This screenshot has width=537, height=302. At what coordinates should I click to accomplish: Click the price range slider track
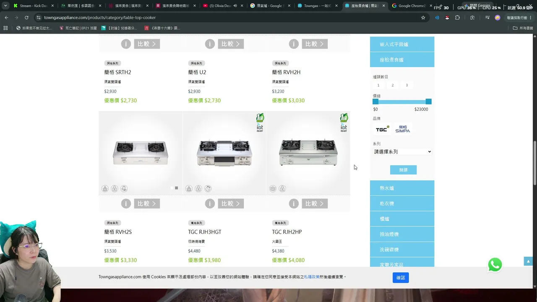click(402, 102)
